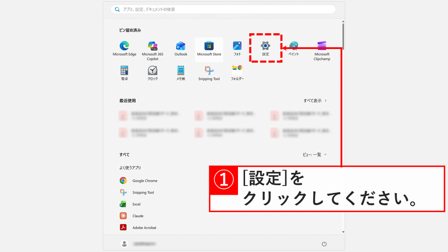Viewport: 448px width, 252px height.
Task: Open the クロック clock app
Action: (x=153, y=73)
